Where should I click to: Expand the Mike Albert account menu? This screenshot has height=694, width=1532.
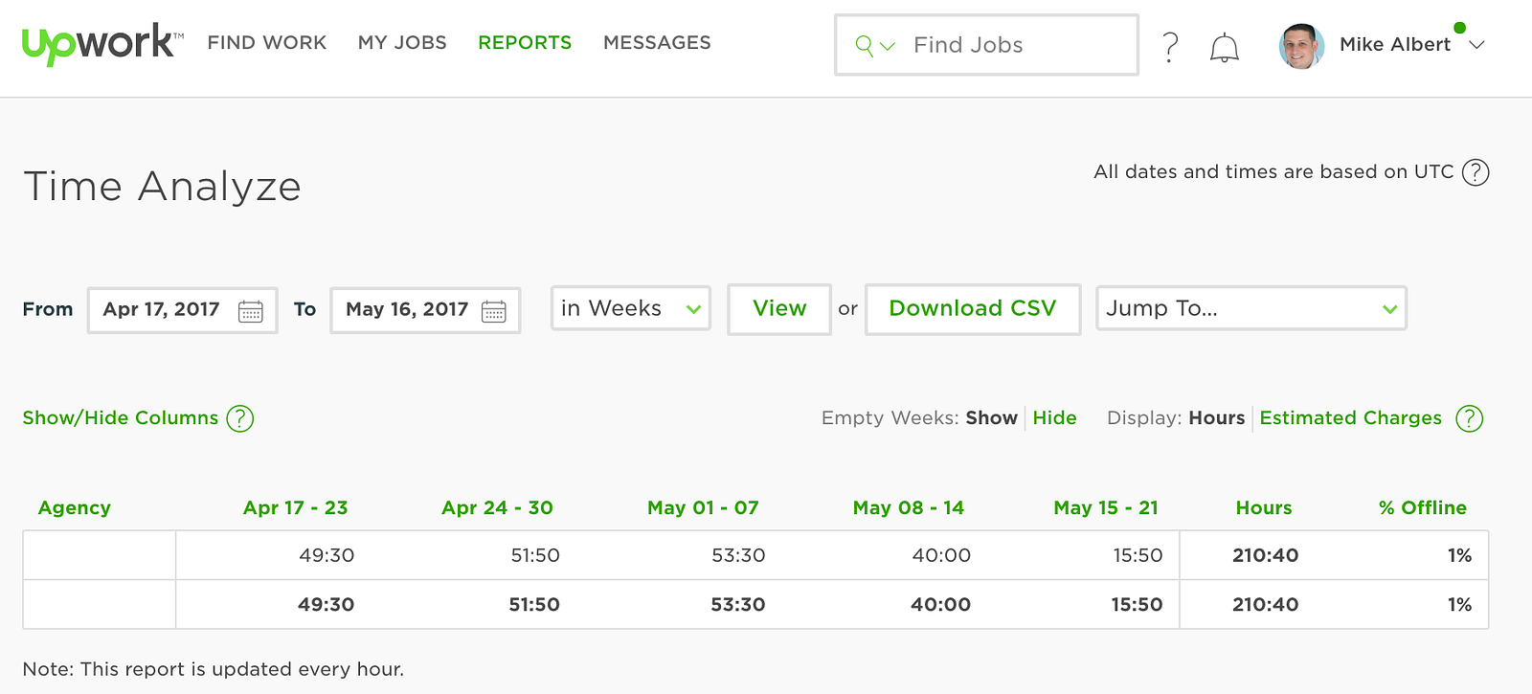1477,45
